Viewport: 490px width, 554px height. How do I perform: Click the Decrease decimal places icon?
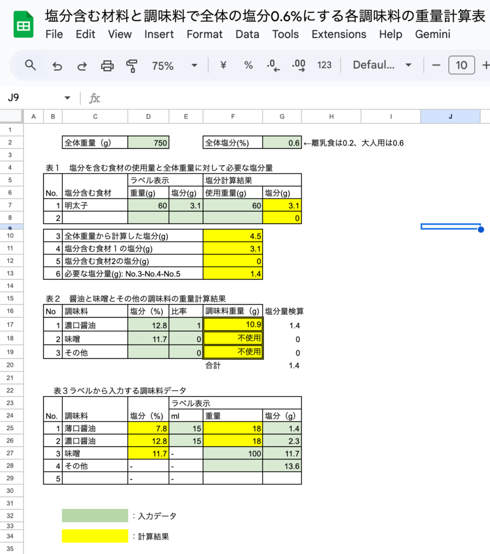tap(273, 65)
